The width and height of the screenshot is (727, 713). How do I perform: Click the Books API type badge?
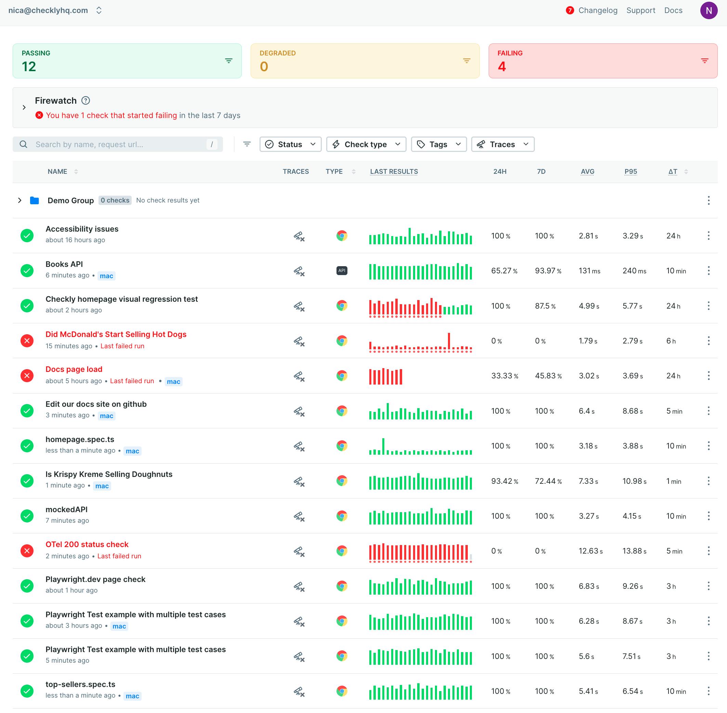341,270
